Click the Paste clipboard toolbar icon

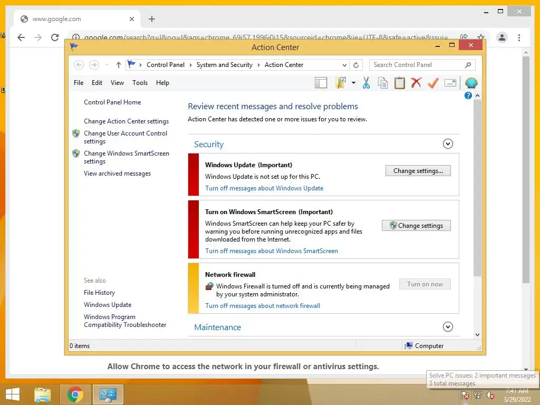pos(400,83)
